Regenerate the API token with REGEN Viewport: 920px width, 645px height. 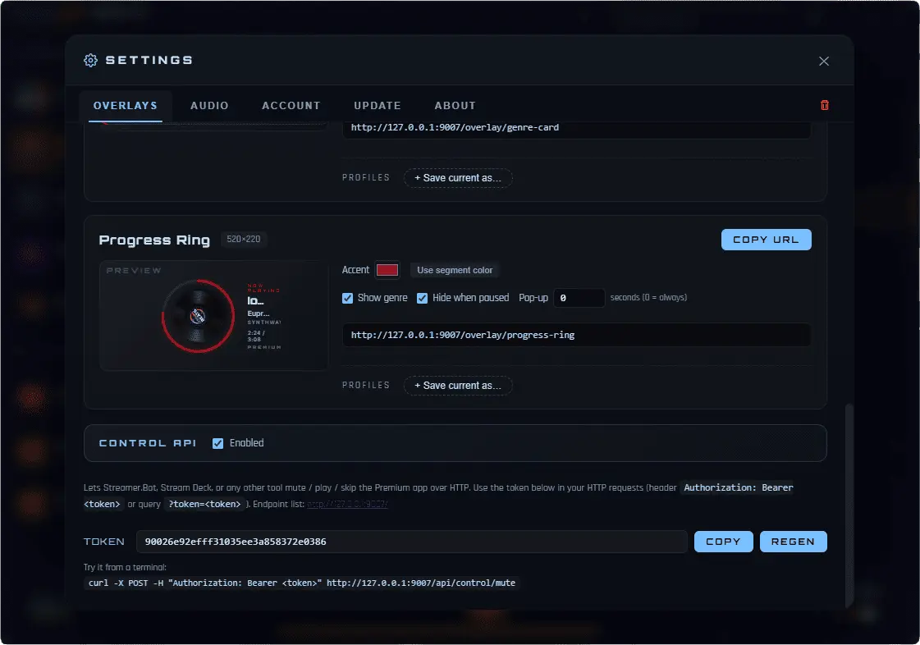(x=793, y=542)
